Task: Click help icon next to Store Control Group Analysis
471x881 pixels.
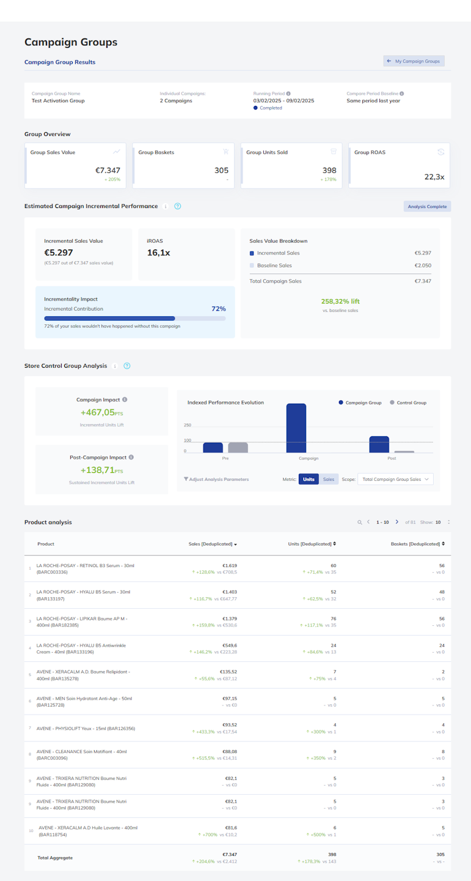Action: point(126,366)
